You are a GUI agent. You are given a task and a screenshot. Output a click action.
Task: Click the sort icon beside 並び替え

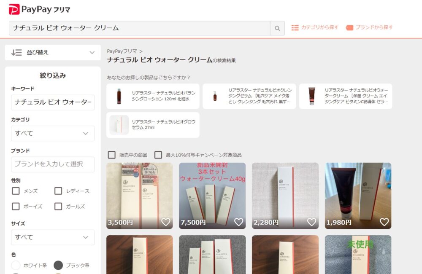click(16, 52)
